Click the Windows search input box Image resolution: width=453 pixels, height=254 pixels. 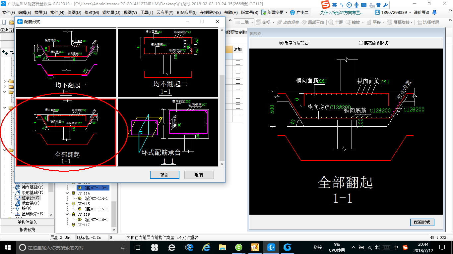click(x=72, y=247)
